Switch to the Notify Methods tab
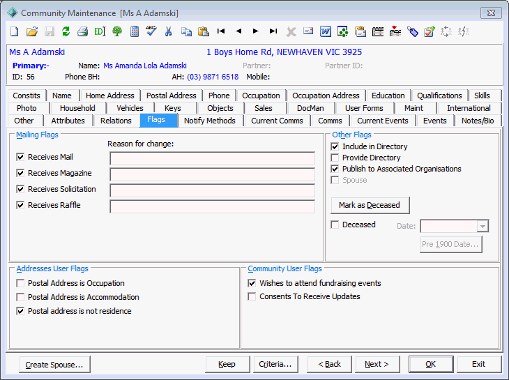The height and width of the screenshot is (380, 509). pyautogui.click(x=210, y=121)
